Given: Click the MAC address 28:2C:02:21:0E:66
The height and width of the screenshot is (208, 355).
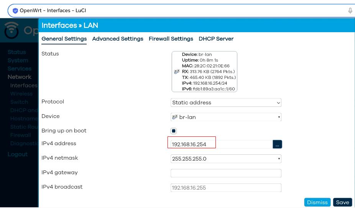Looking at the screenshot, I should click(212, 66).
